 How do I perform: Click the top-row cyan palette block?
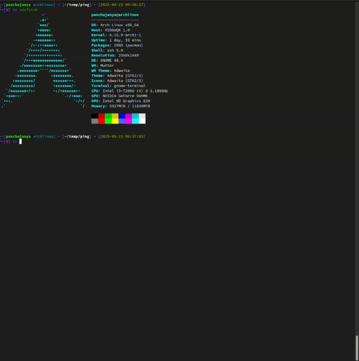pyautogui.click(x=135, y=116)
